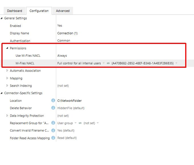The width and height of the screenshot is (194, 165).
Task: Select the Enabled value Yes
Action: point(60,26)
